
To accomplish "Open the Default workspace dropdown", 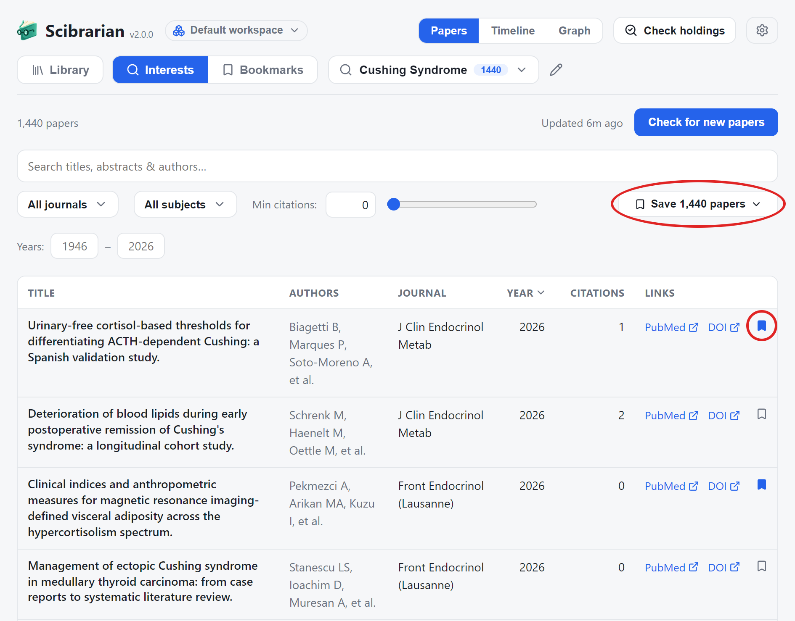I will [236, 31].
